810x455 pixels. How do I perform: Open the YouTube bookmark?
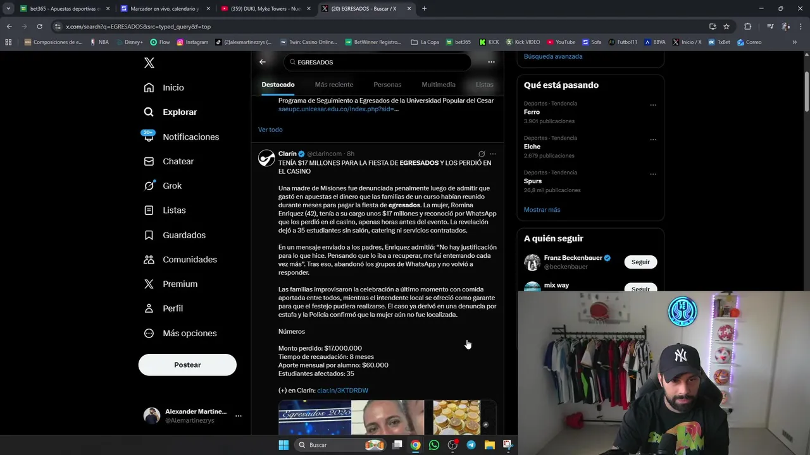pos(561,42)
